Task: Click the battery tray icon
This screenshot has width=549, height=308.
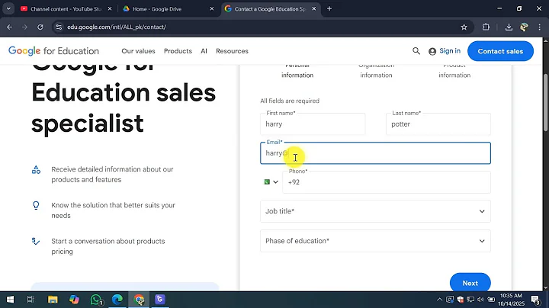Action: (491, 300)
